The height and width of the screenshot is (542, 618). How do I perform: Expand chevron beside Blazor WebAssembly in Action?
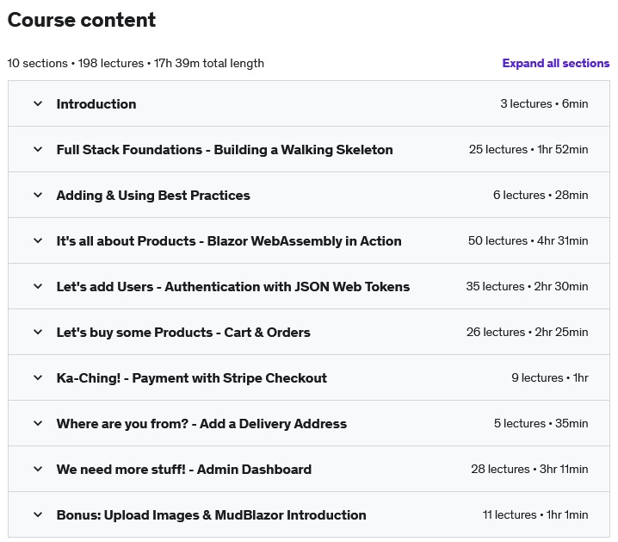coord(38,240)
